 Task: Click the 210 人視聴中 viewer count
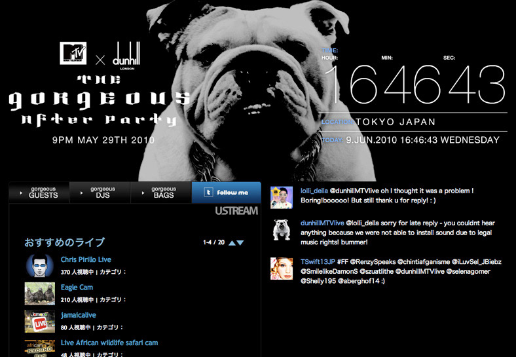[77, 300]
